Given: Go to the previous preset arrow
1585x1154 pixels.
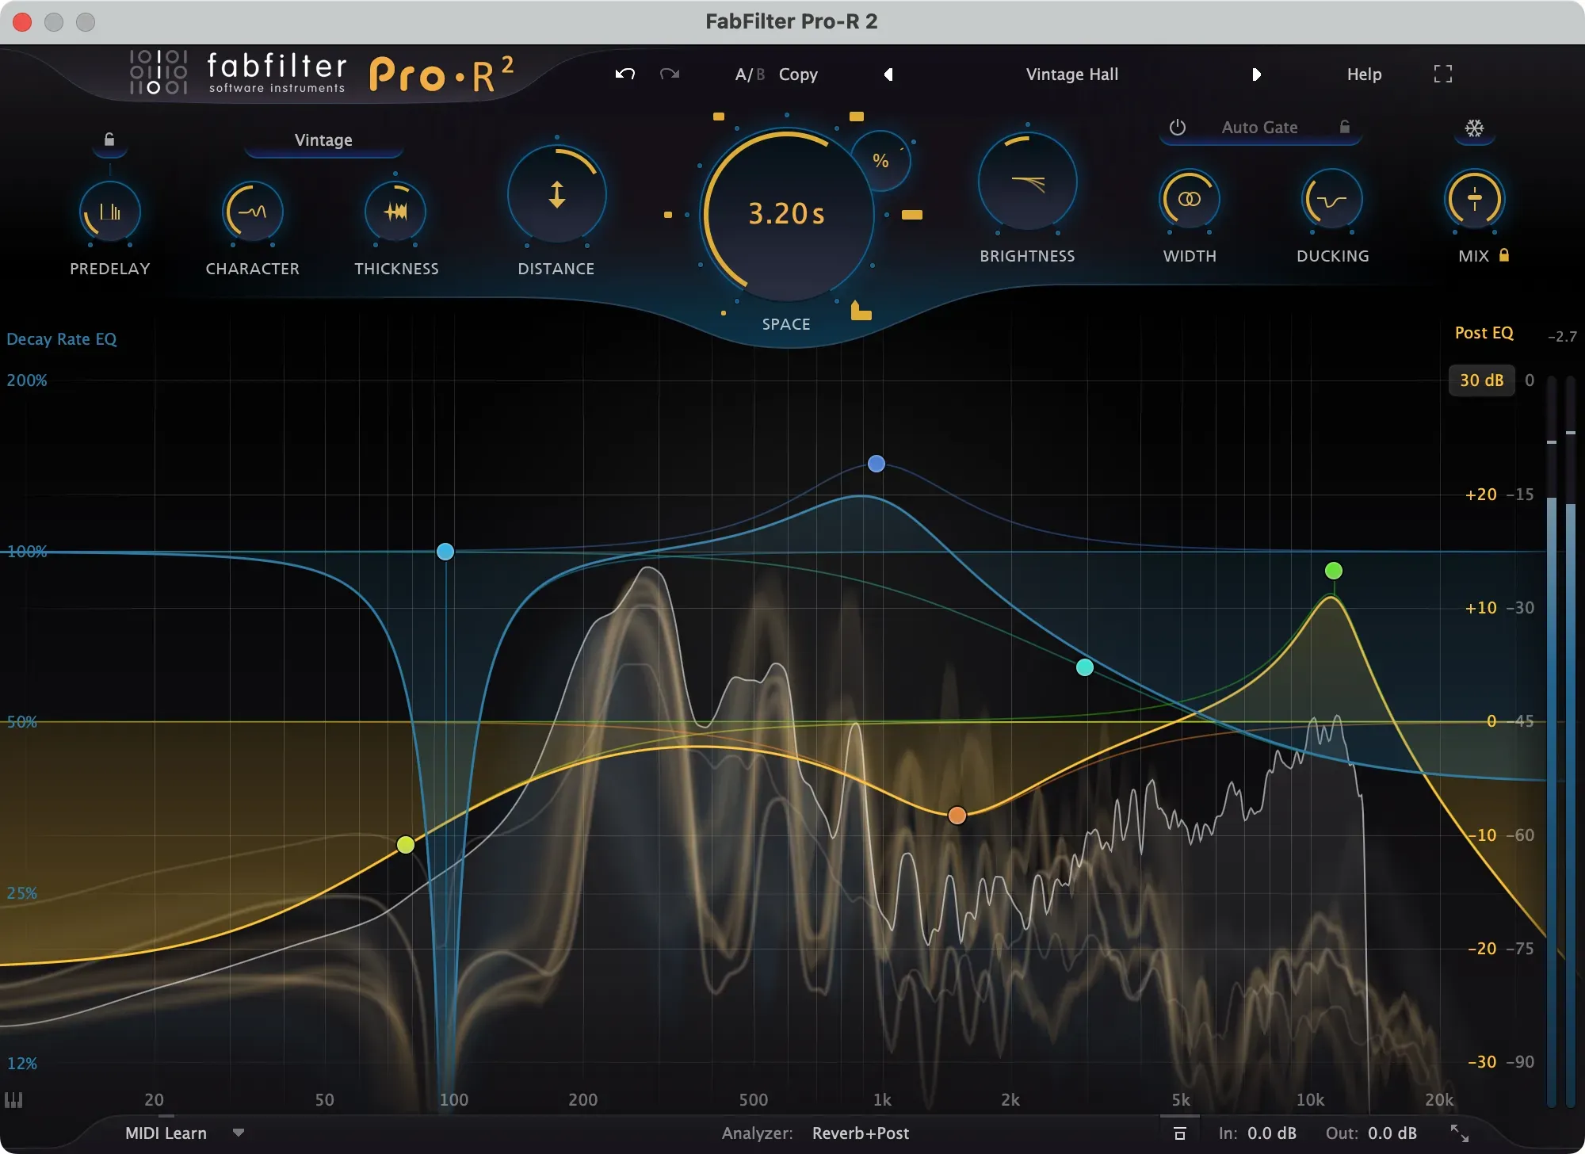Looking at the screenshot, I should tap(888, 75).
